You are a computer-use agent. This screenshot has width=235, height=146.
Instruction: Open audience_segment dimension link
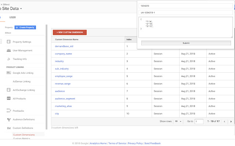(65, 99)
